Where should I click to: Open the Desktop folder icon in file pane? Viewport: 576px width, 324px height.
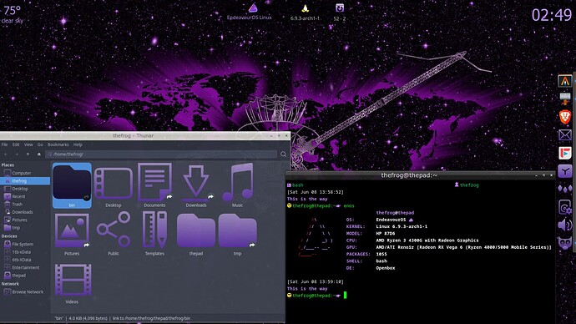click(x=114, y=183)
